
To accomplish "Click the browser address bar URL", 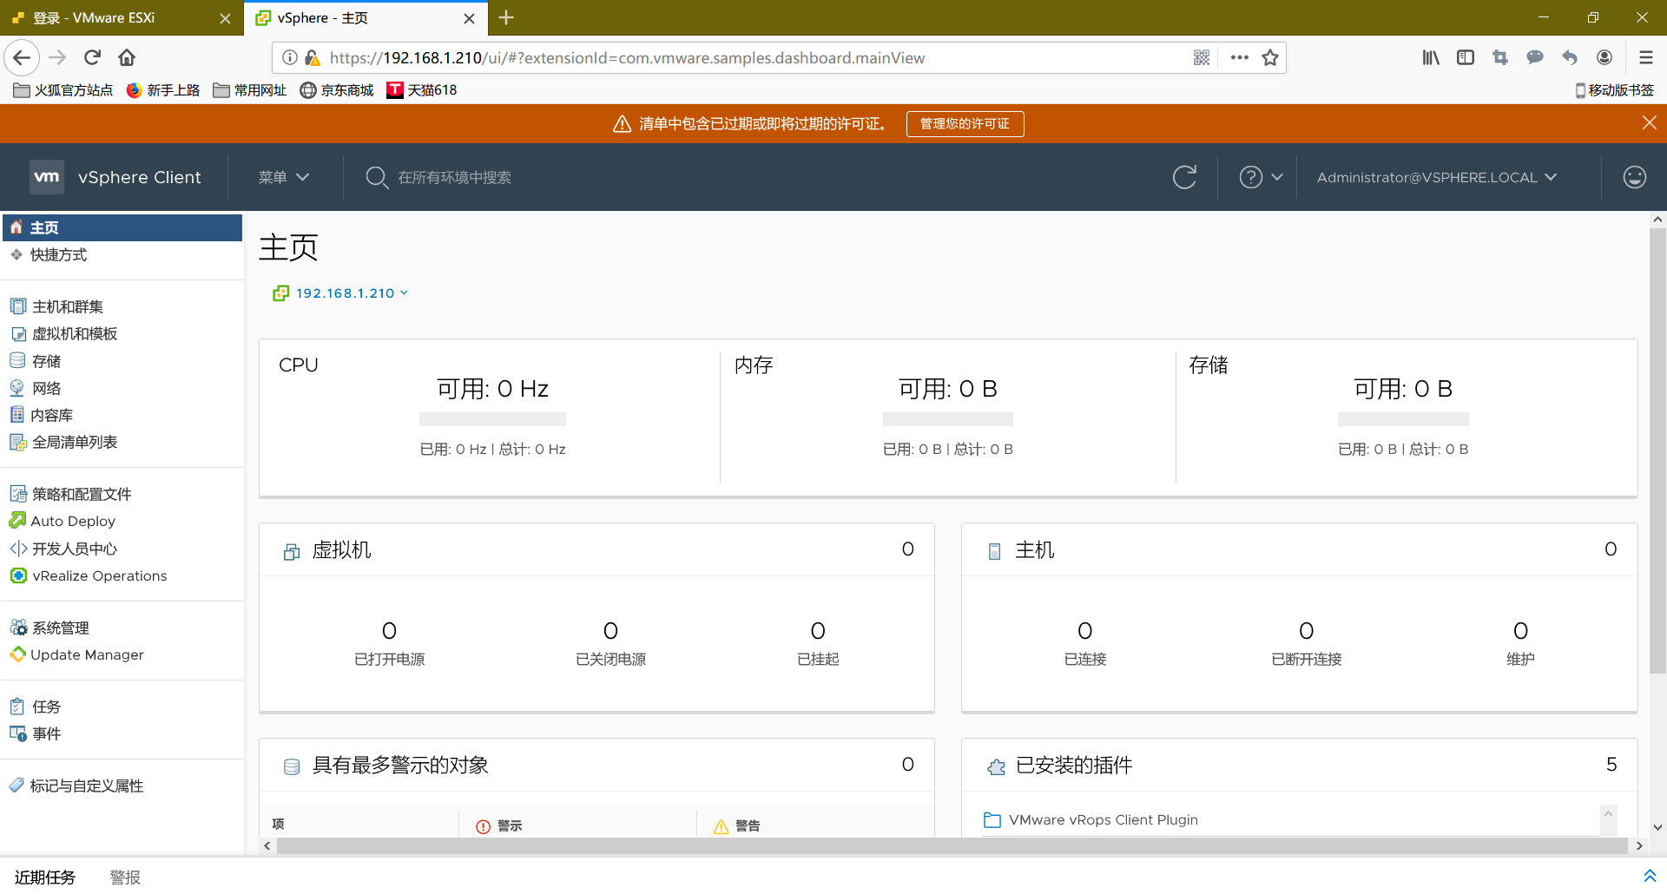I will (627, 57).
